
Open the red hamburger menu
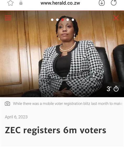[x=8, y=18]
